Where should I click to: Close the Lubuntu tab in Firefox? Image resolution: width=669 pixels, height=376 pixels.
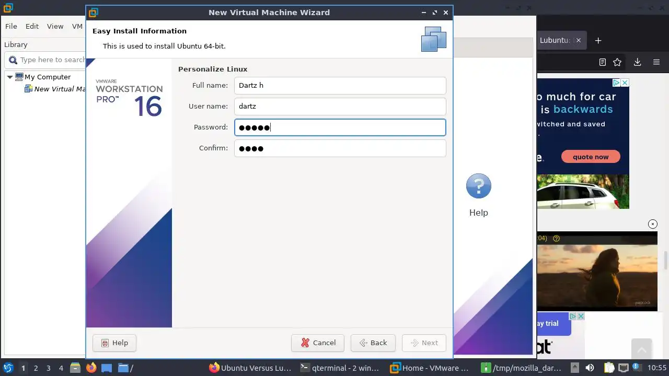[578, 40]
